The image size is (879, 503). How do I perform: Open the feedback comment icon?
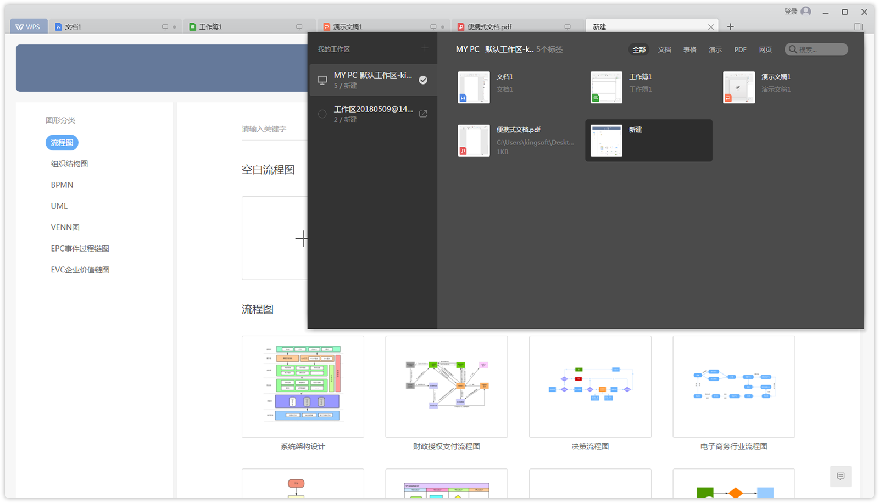coord(841,476)
